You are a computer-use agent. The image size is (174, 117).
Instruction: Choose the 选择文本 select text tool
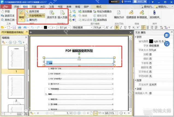(x=8, y=16)
